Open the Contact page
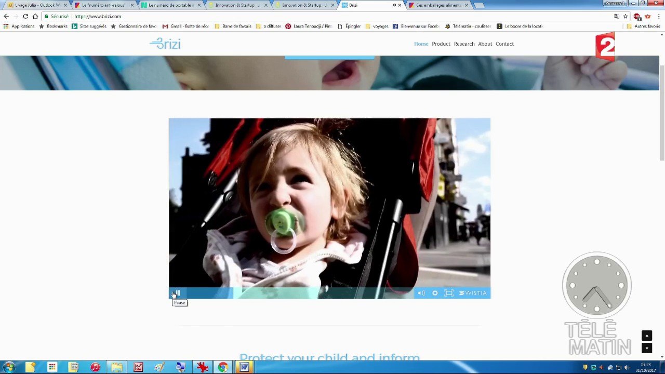 [504, 44]
